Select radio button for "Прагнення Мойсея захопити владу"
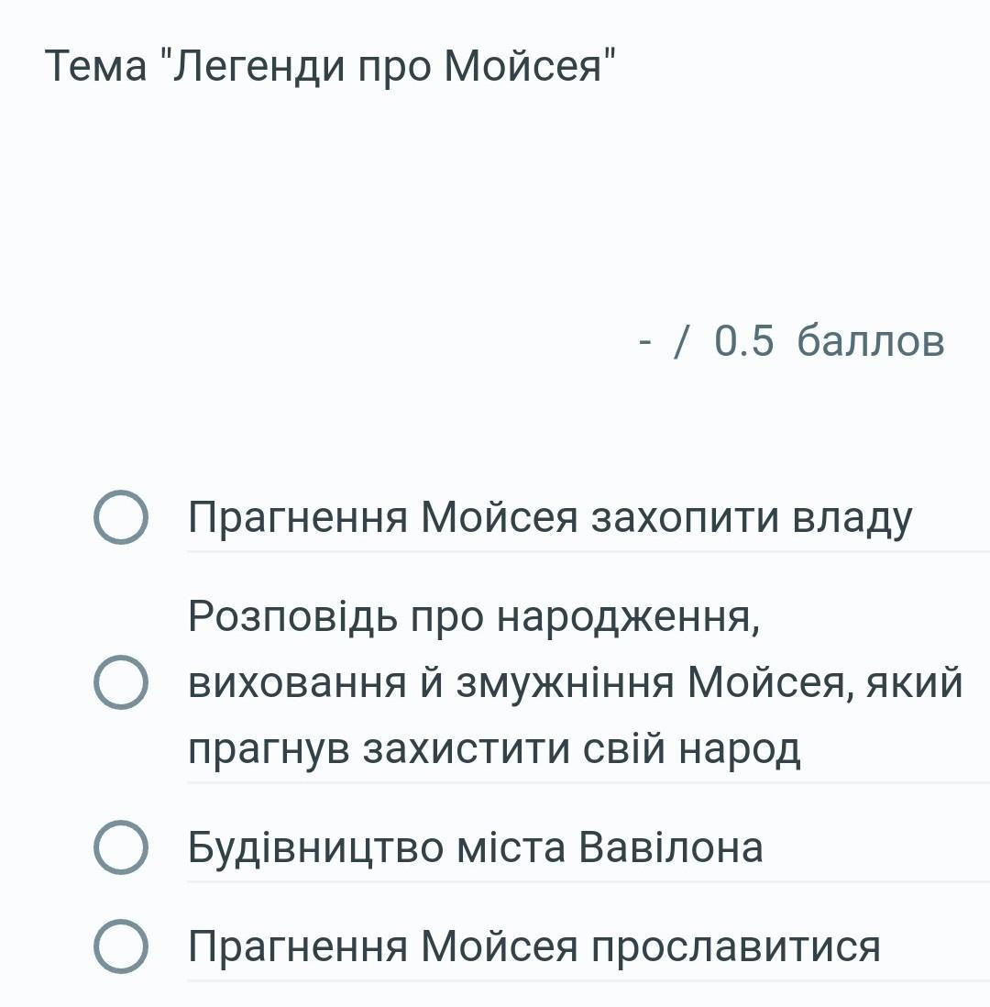 pos(121,517)
